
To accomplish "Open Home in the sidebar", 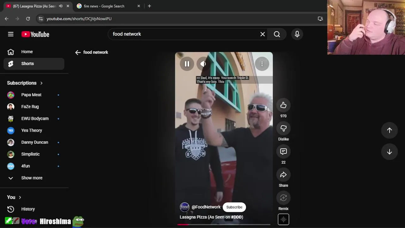I will (x=34, y=52).
